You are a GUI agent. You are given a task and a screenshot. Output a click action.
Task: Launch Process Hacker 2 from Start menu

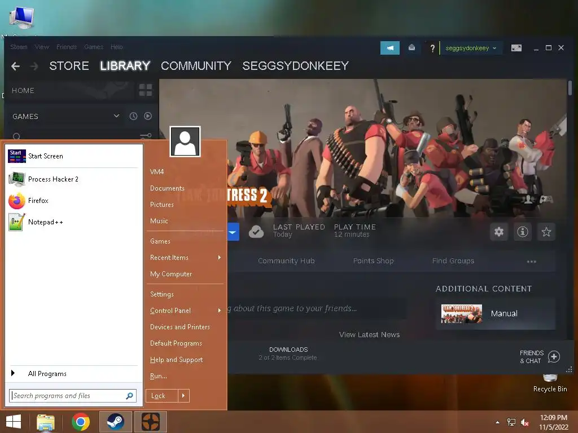tap(73, 179)
